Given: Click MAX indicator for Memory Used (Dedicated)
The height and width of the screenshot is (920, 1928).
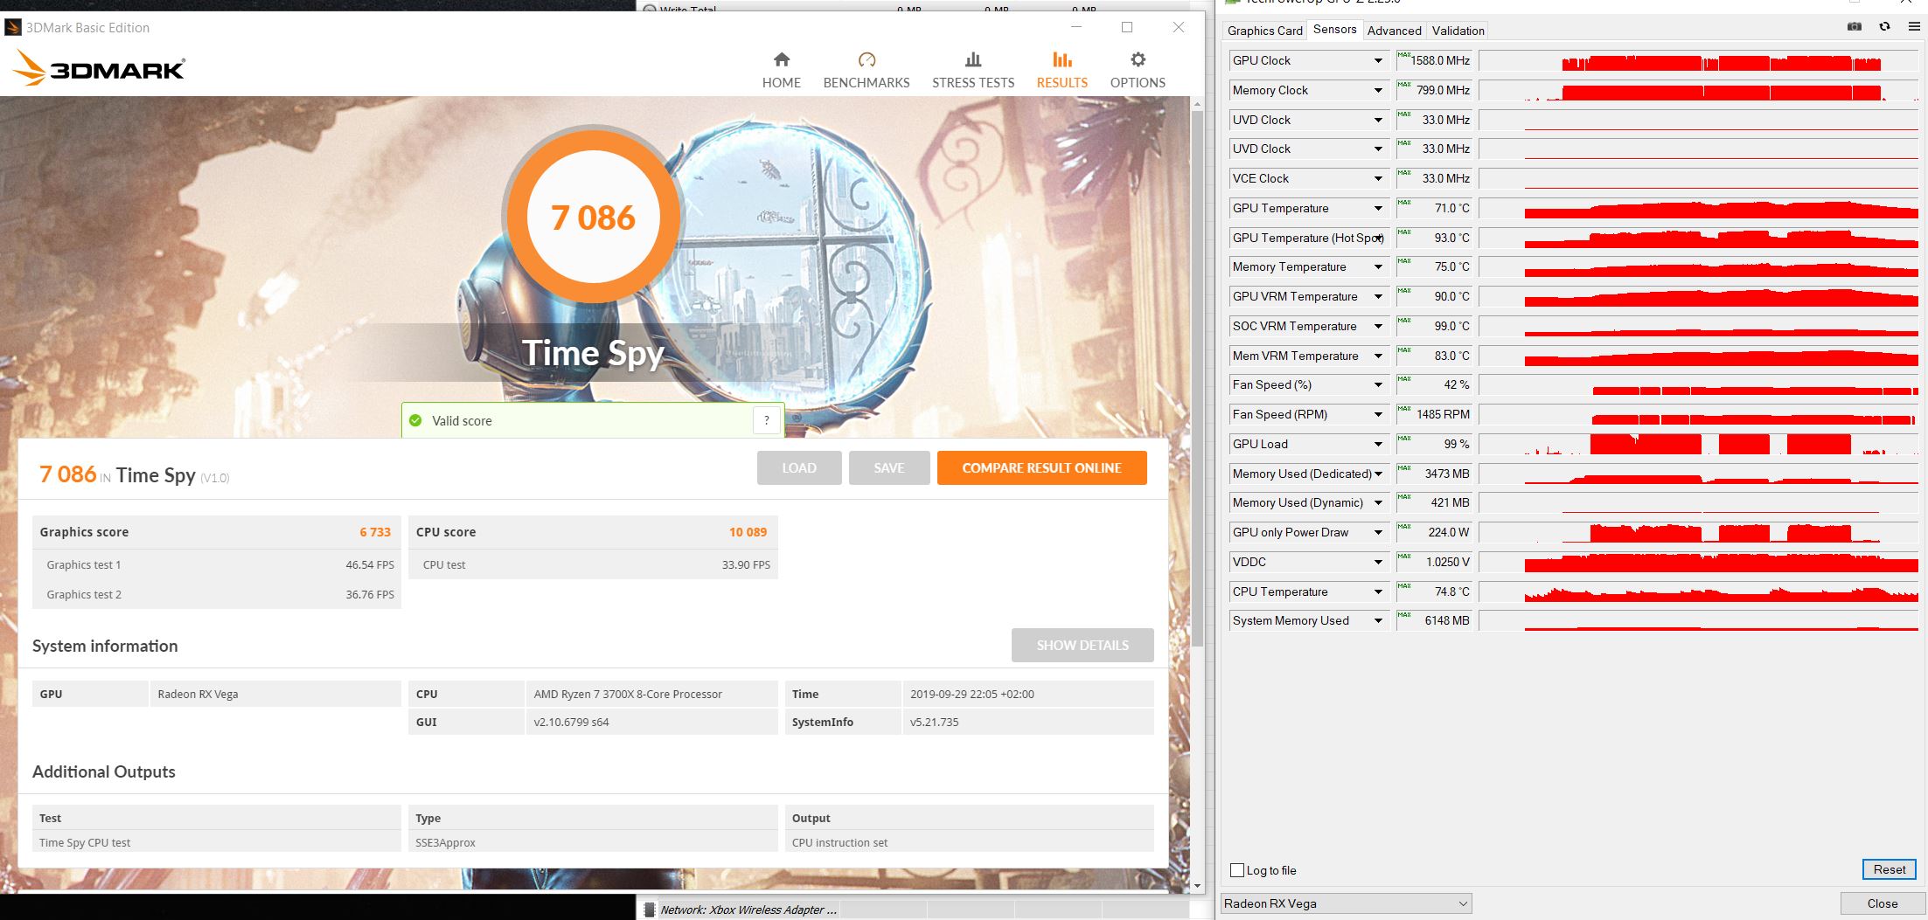Looking at the screenshot, I should coord(1404,467).
